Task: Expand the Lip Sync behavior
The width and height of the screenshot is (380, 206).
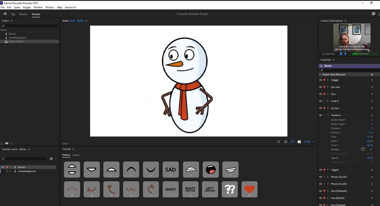Action: pyautogui.click(x=328, y=108)
